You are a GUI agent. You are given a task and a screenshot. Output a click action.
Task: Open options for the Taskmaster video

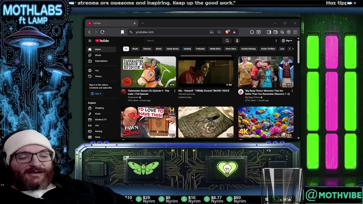(174, 91)
